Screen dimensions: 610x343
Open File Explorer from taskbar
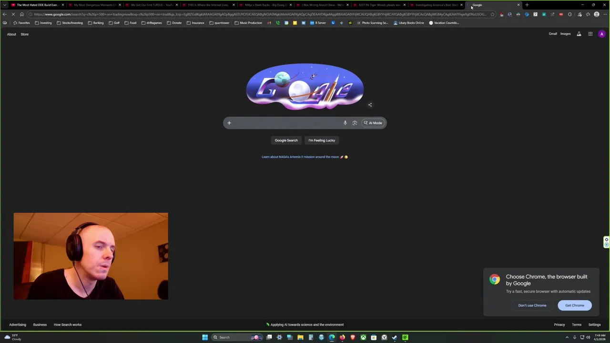[x=300, y=337]
